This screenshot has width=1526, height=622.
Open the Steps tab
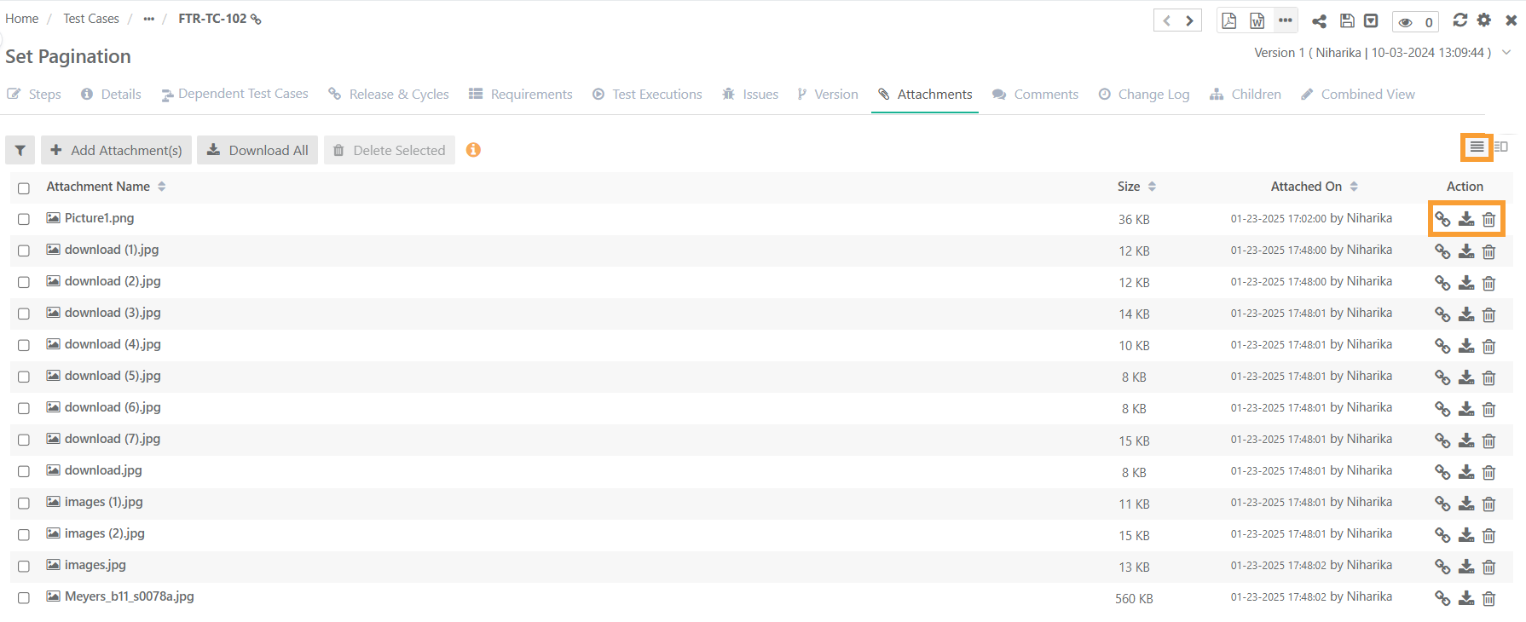35,94
